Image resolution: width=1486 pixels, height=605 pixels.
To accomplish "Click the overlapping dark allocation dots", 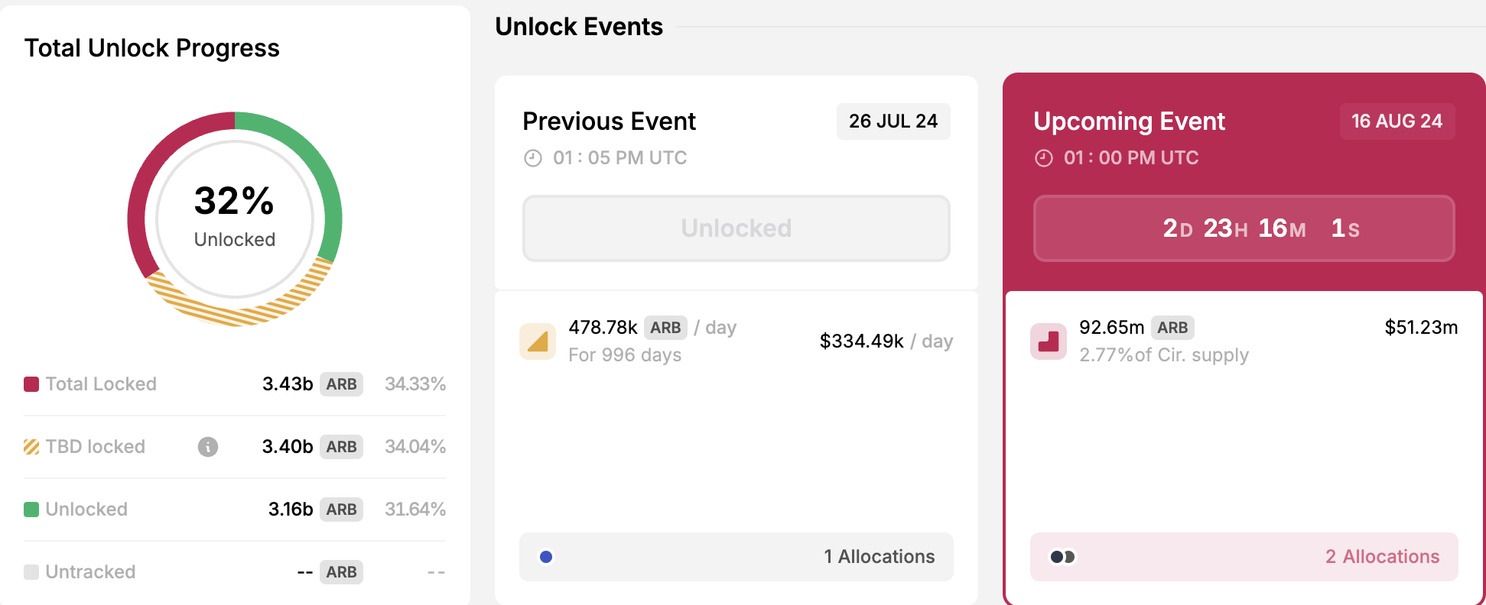I will (x=1062, y=557).
